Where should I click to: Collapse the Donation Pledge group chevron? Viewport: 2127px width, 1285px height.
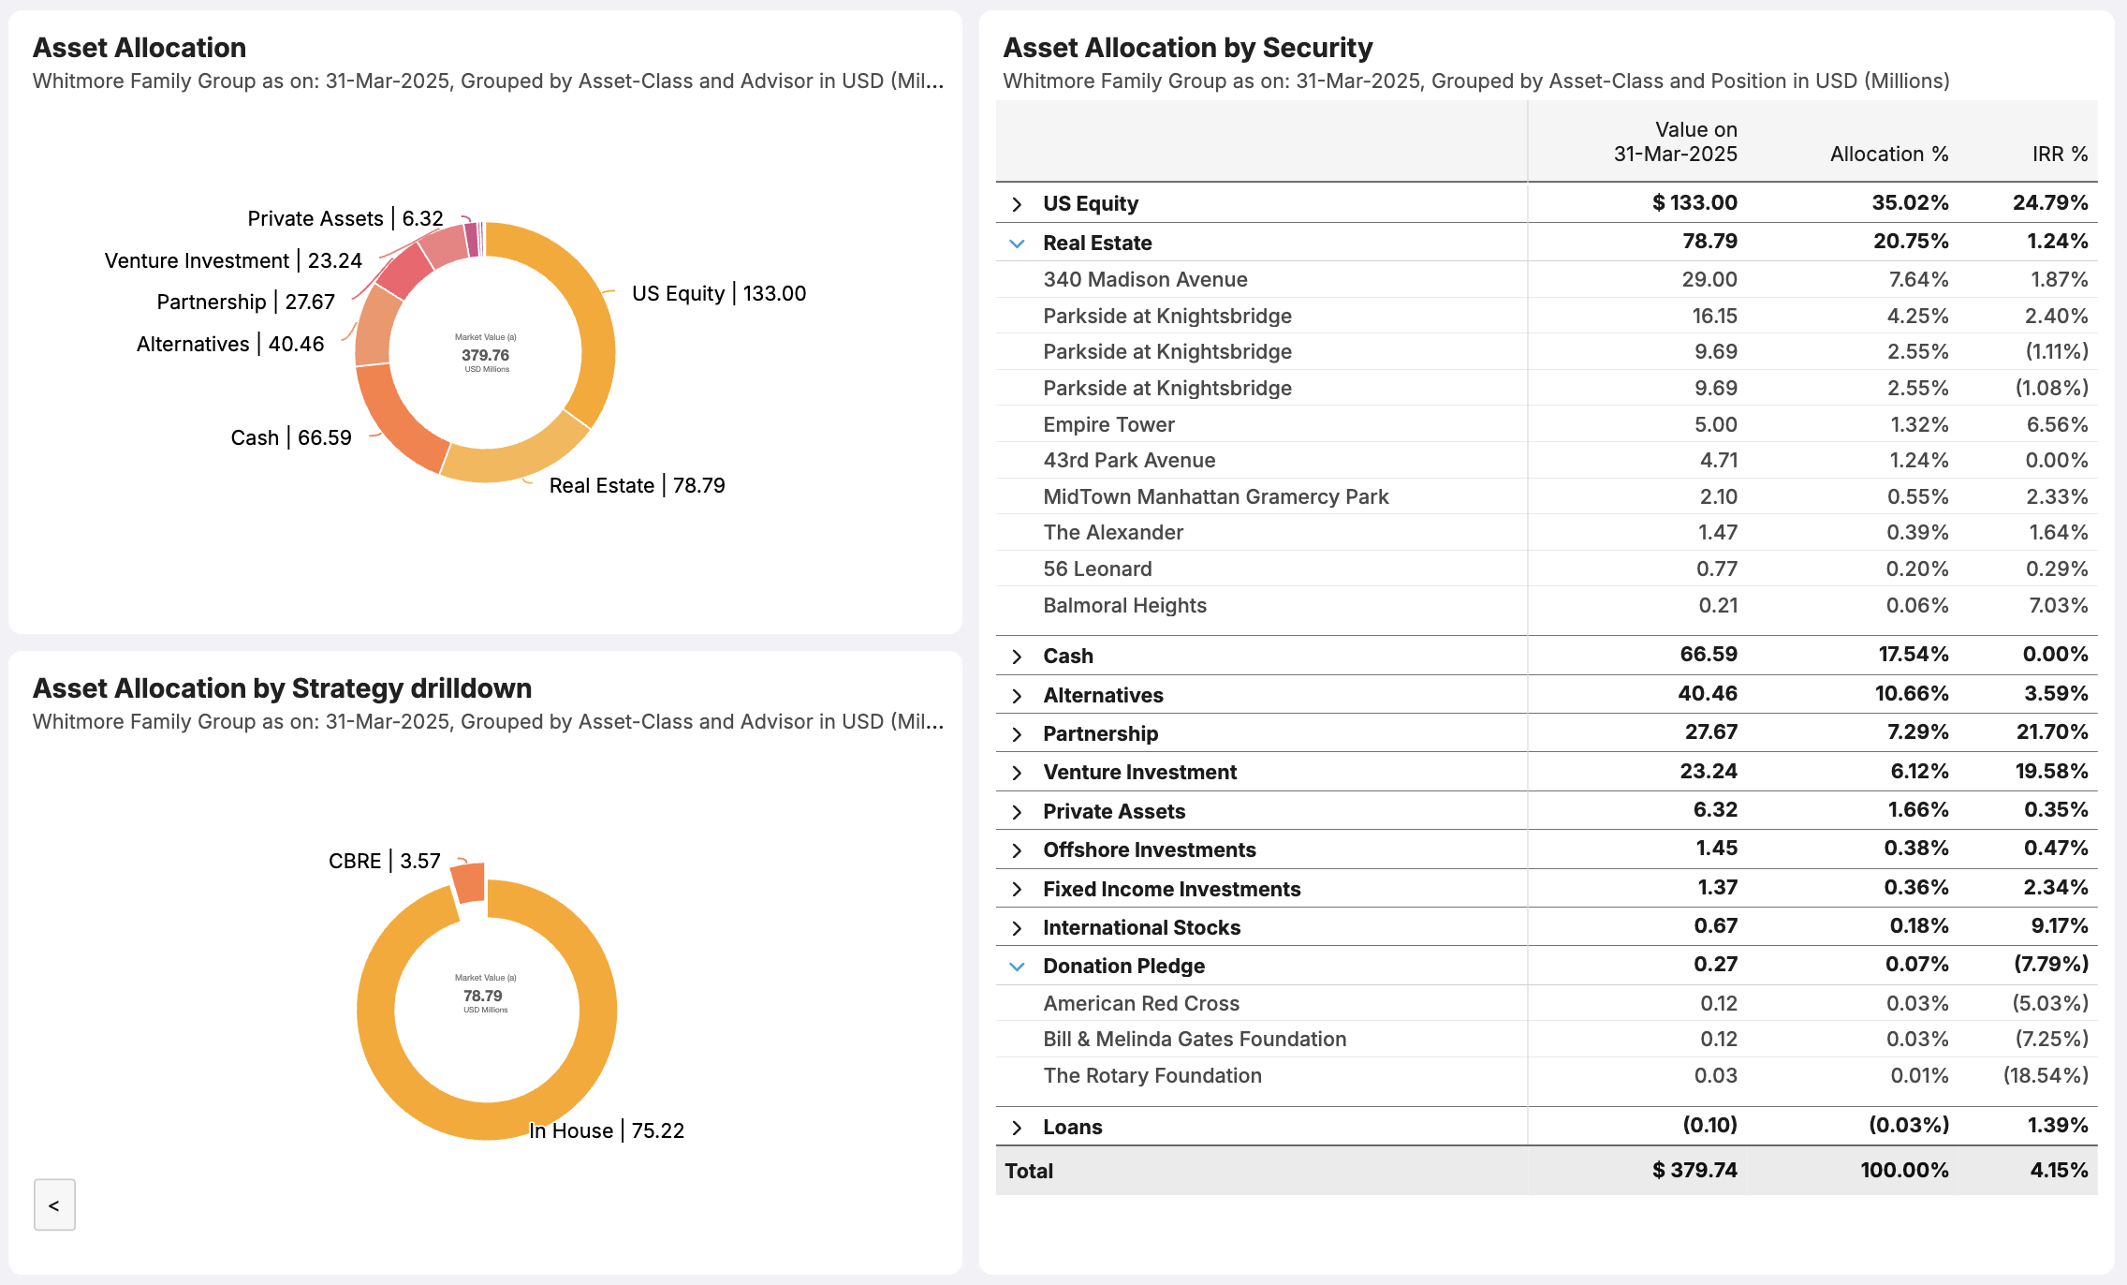pyautogui.click(x=1017, y=967)
